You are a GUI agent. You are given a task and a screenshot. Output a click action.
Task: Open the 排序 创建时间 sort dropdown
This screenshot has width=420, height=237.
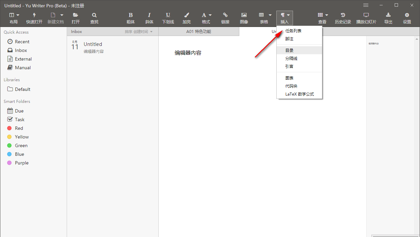(139, 32)
